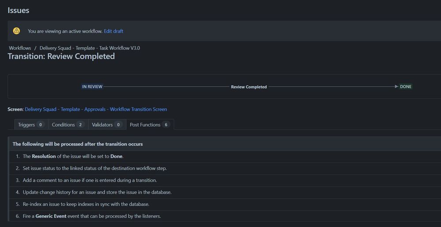
Task: Click the Post Functions count badge 6
Action: pyautogui.click(x=166, y=125)
